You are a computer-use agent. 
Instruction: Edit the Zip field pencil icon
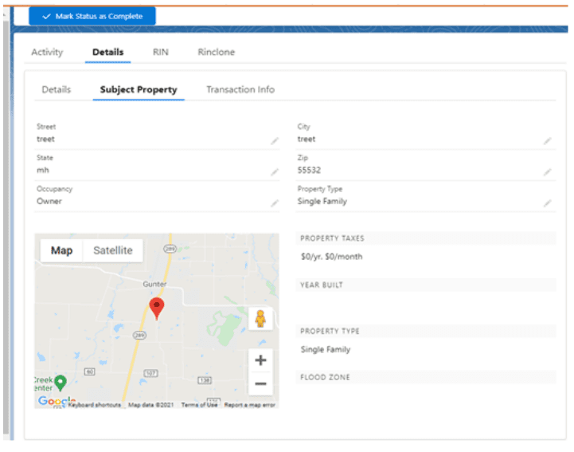click(x=547, y=172)
